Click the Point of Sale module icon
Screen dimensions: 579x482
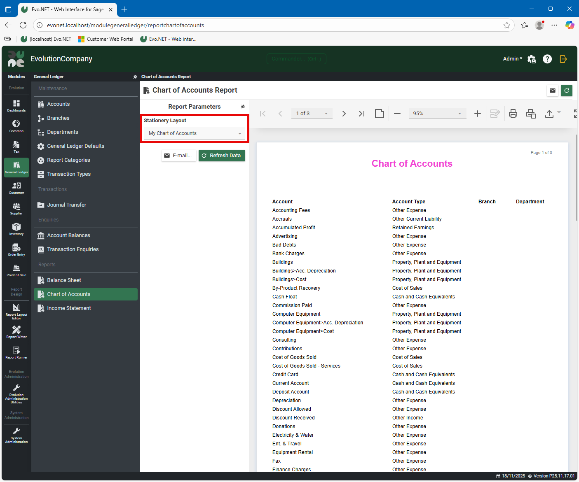16,269
